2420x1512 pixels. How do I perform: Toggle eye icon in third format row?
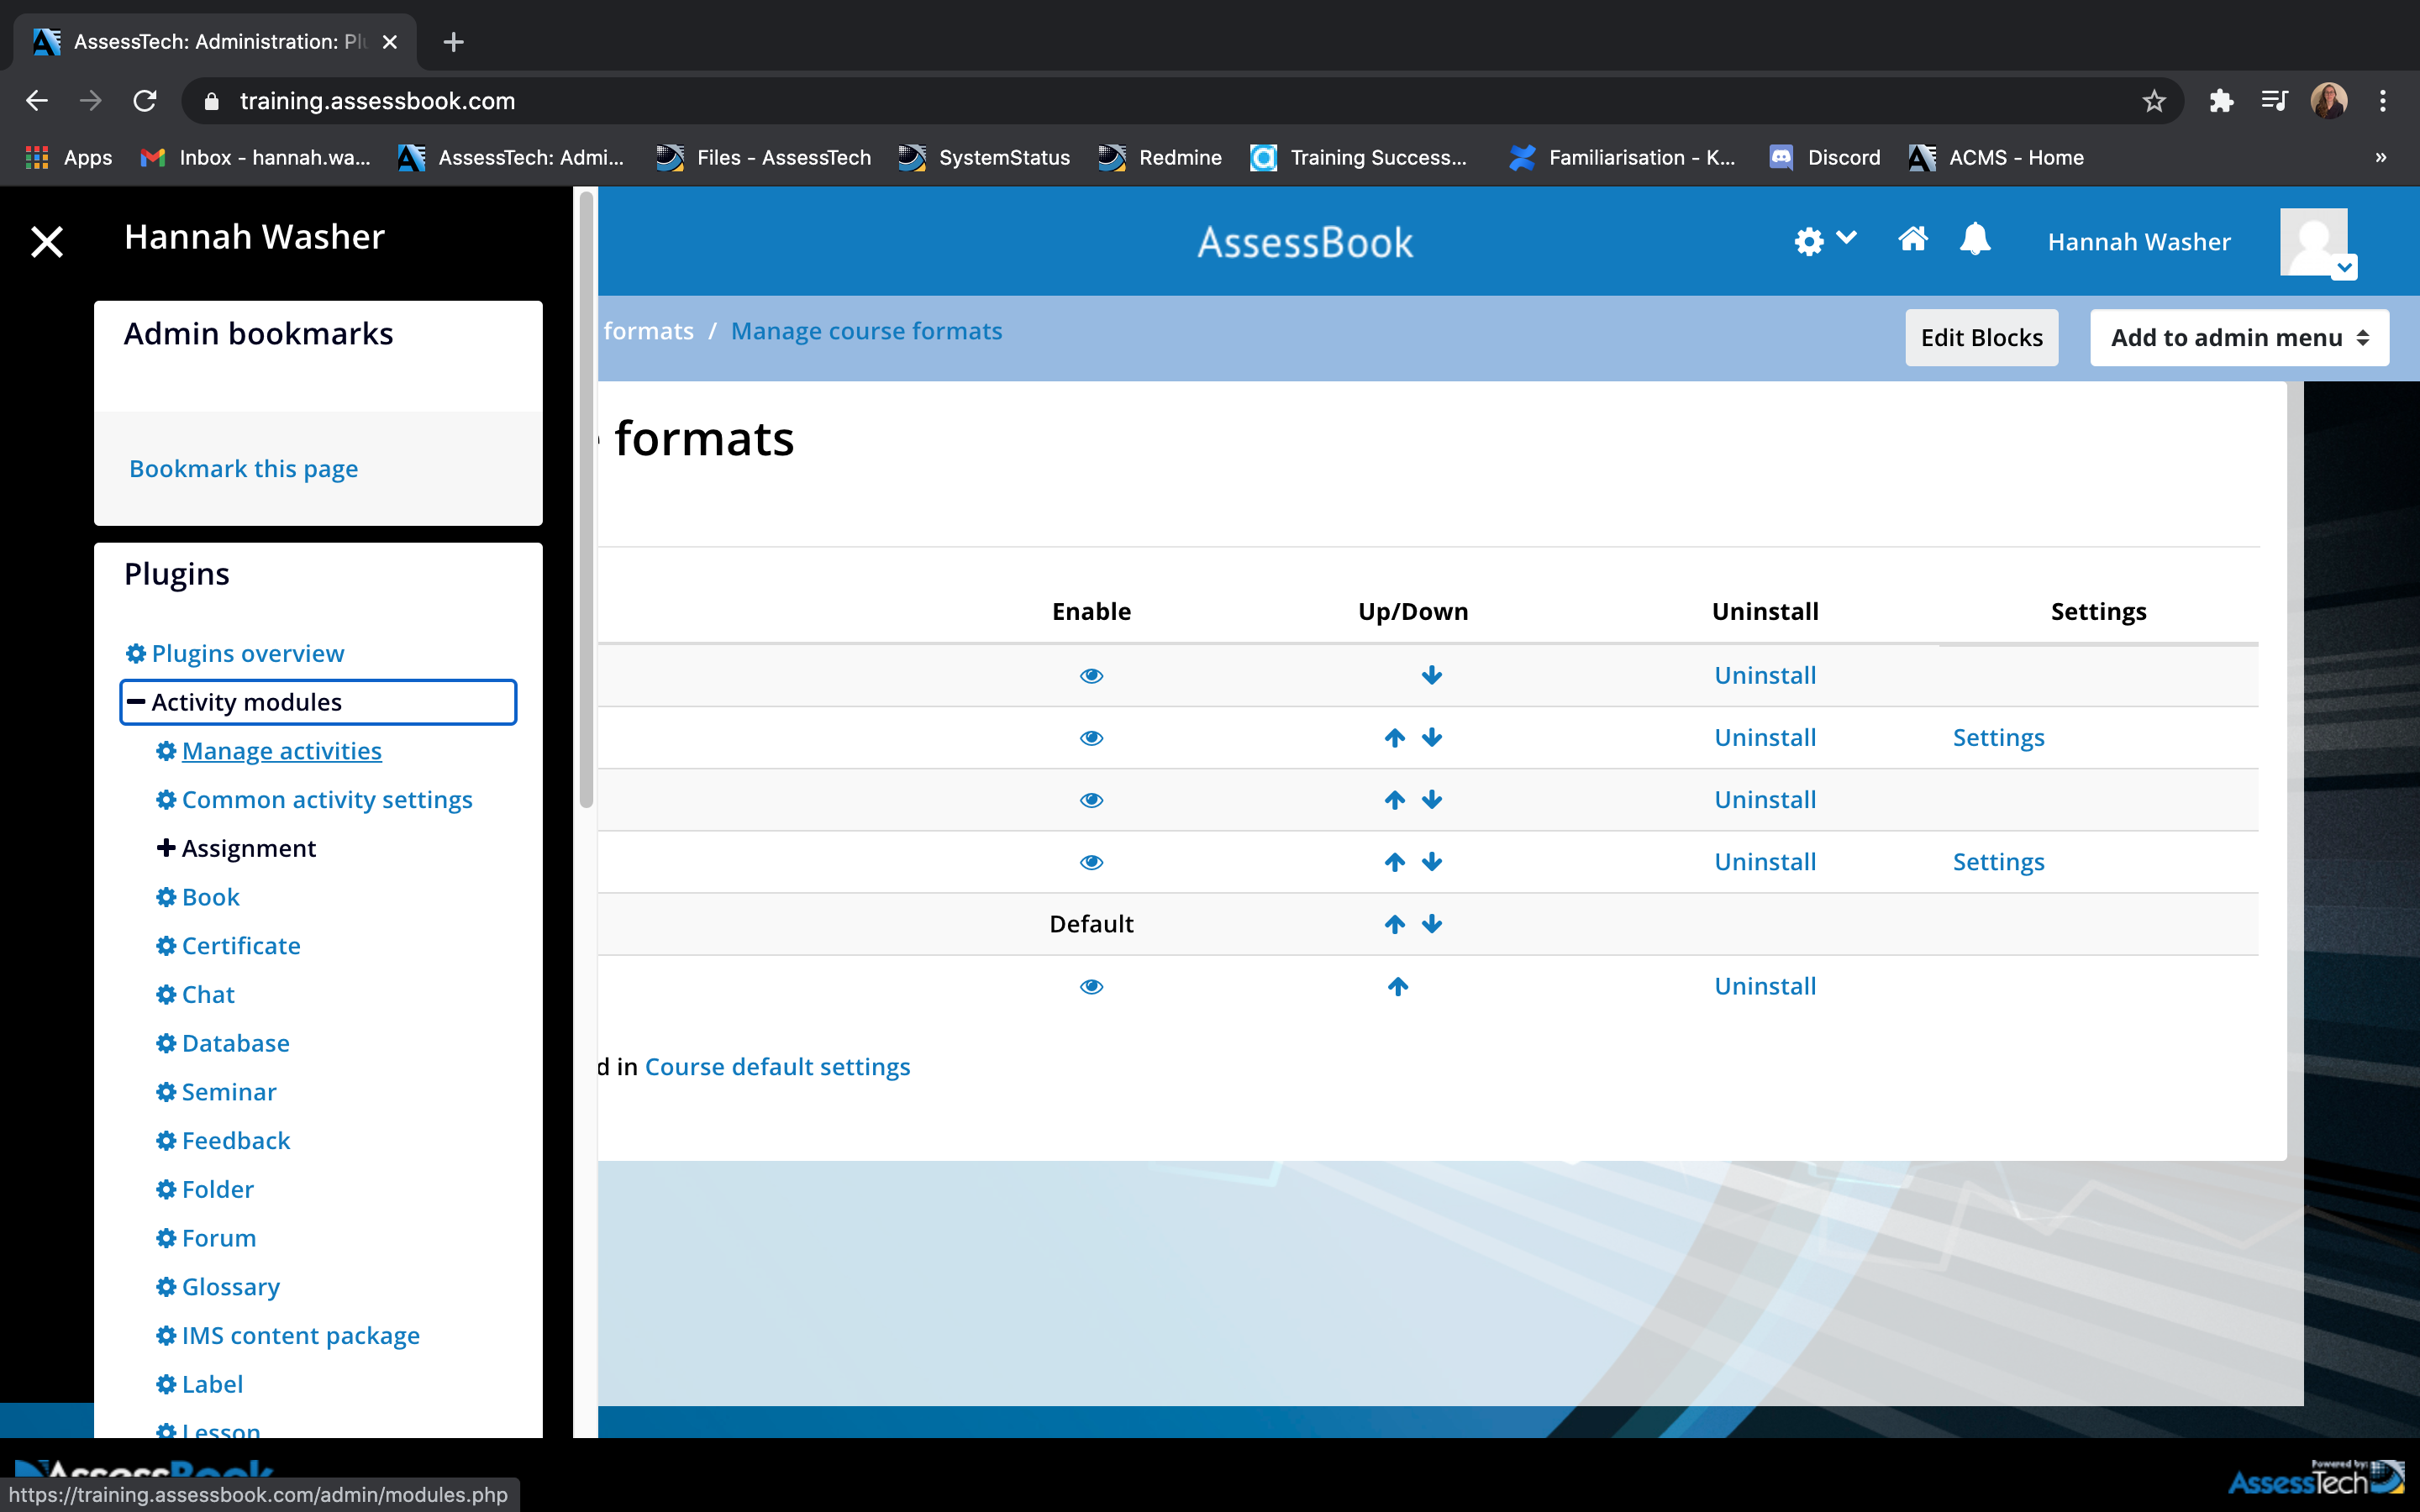pos(1091,800)
